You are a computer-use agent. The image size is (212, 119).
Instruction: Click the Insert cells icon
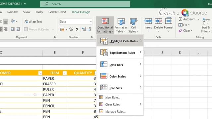[148, 21]
